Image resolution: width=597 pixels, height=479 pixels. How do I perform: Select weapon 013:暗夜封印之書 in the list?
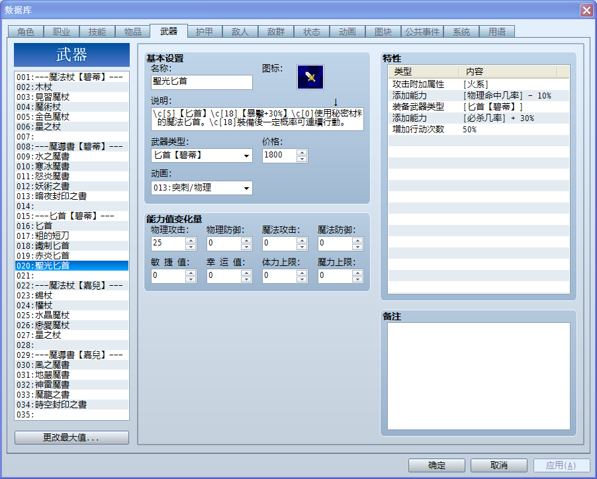[71, 196]
